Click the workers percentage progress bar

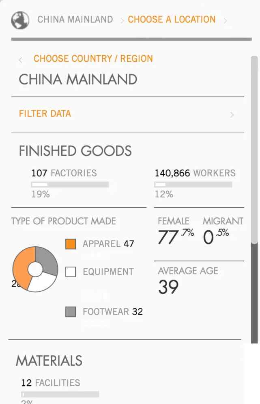(x=193, y=185)
